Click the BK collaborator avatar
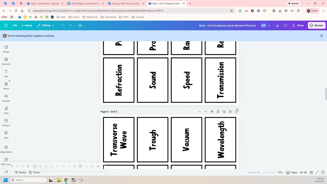 (263, 25)
